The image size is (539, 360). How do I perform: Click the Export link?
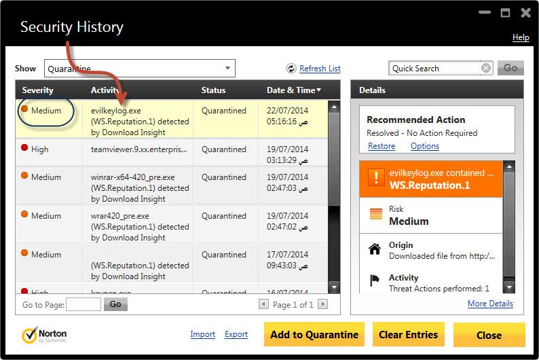coord(236,334)
